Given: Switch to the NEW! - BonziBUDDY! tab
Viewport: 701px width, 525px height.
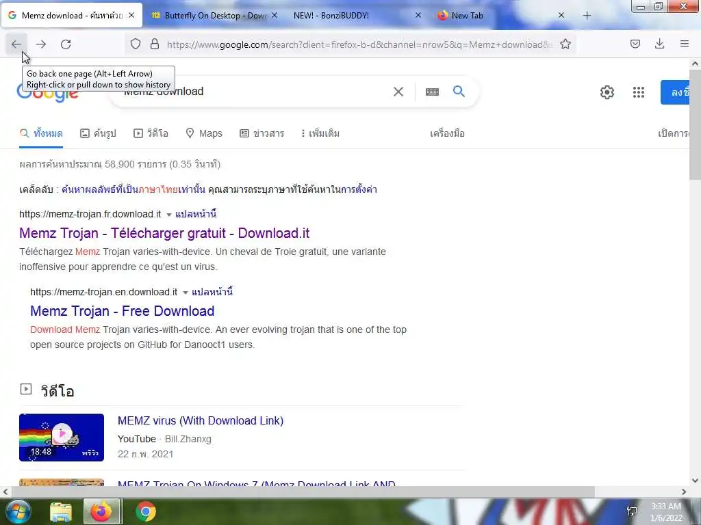Looking at the screenshot, I should coord(331,16).
